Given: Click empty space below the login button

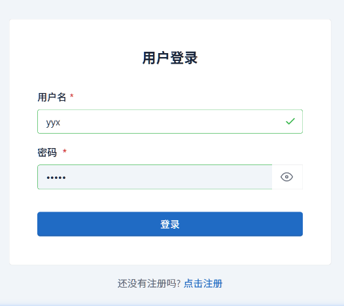Looking at the screenshot, I should pyautogui.click(x=170, y=250).
